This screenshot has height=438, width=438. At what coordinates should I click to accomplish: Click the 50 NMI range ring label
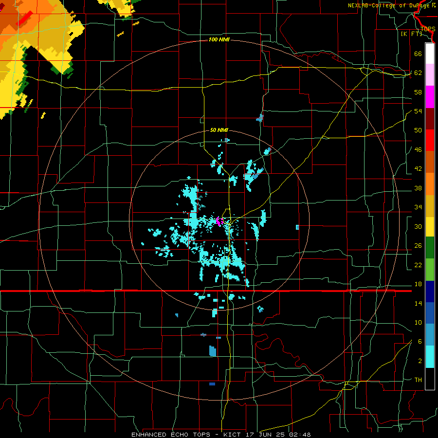coord(219,130)
